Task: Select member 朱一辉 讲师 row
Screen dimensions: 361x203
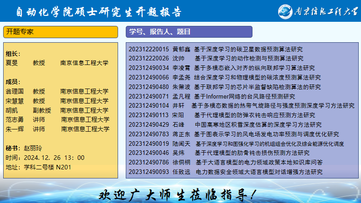Action: pos(57,129)
